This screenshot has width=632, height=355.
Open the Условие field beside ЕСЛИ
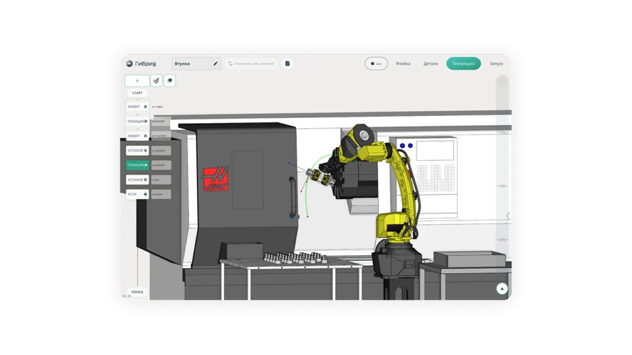click(161, 194)
